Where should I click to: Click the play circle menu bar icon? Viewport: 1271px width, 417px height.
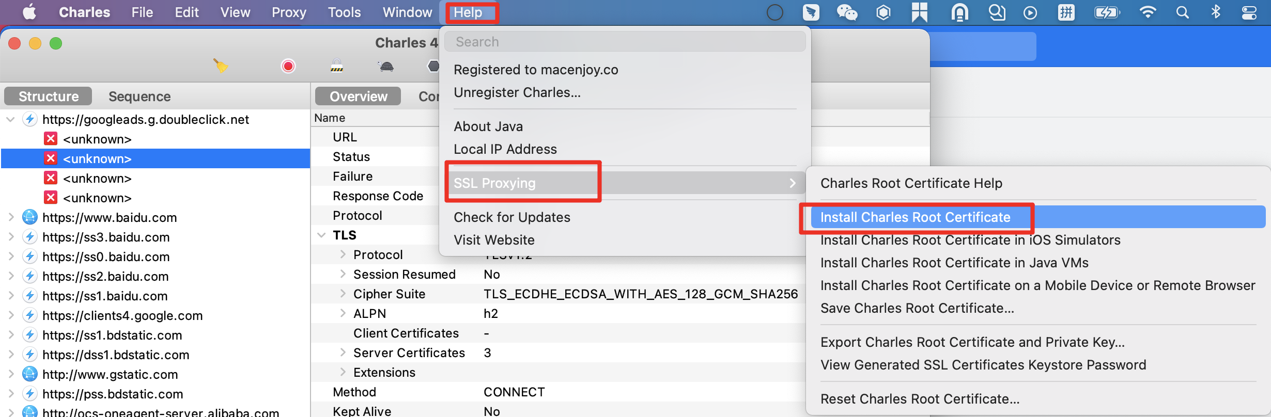coord(1030,12)
